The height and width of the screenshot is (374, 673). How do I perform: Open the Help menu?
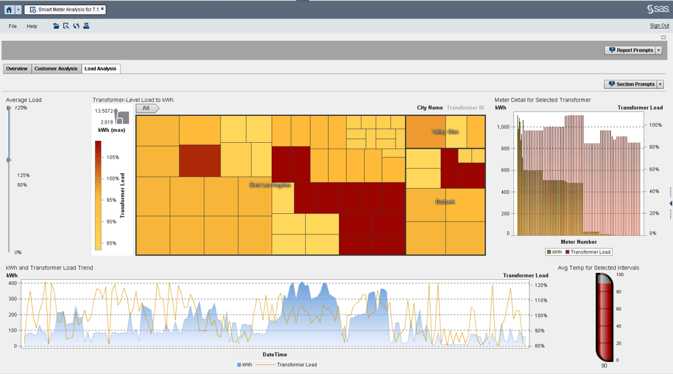coord(32,26)
